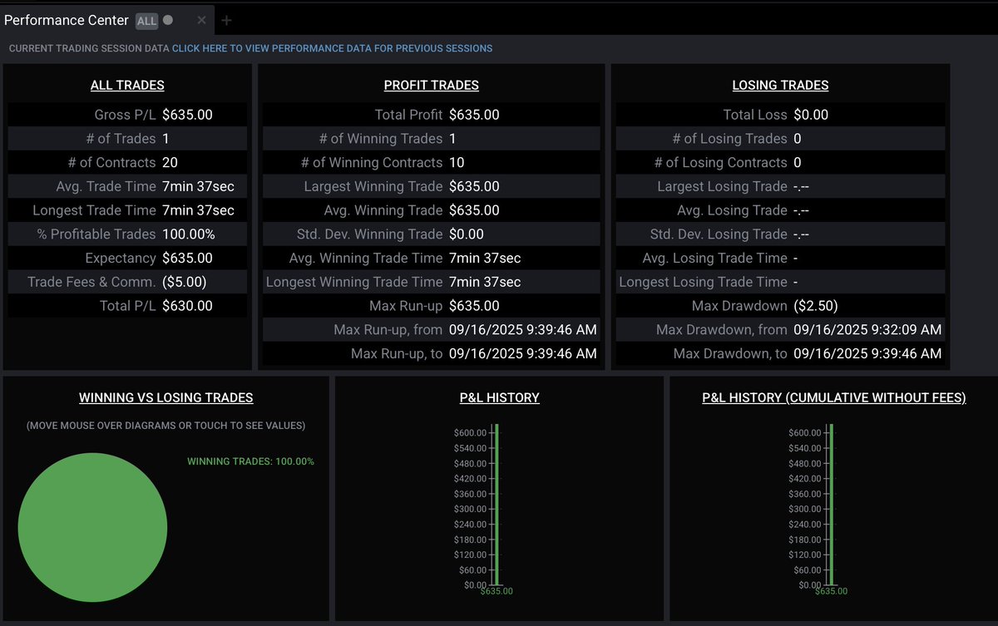Open the LOSING TRADES section header
Screen dimensions: 998x626
click(779, 85)
